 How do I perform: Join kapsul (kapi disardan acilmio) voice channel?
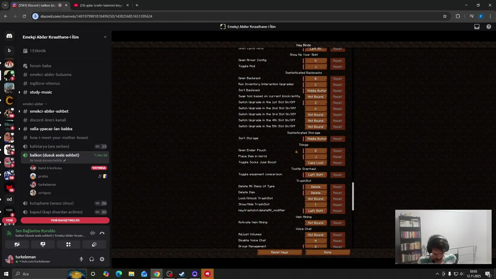65,212
